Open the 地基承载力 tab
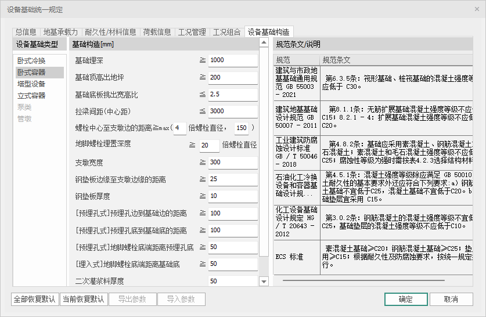This screenshot has height=317, width=486. click(x=60, y=32)
